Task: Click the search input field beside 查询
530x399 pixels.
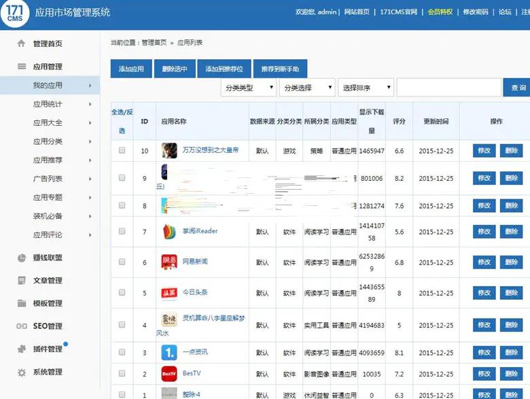Action: [448, 88]
